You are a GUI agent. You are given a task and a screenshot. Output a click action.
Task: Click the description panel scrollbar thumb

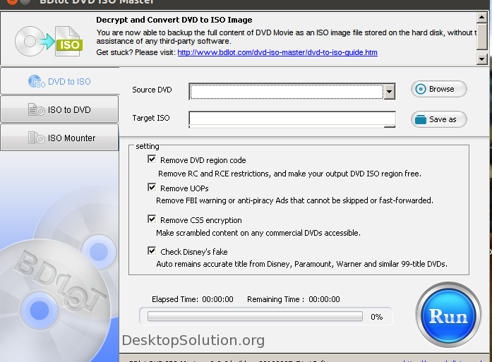tap(481, 37)
